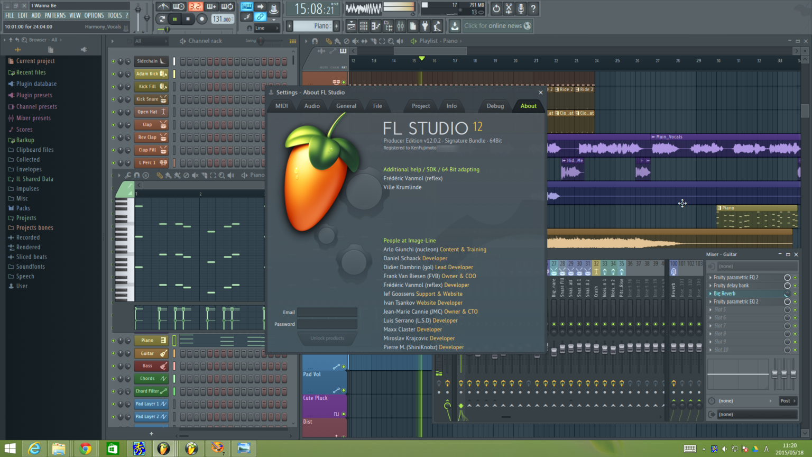Click the metronome icon in transport panel
Viewport: 812px width, 457px height.
[163, 7]
